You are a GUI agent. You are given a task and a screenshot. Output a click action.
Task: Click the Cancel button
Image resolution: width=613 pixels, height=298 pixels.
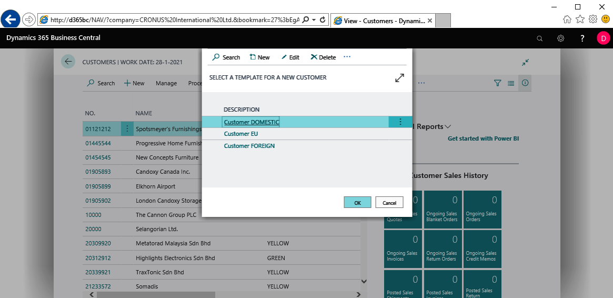(x=389, y=203)
